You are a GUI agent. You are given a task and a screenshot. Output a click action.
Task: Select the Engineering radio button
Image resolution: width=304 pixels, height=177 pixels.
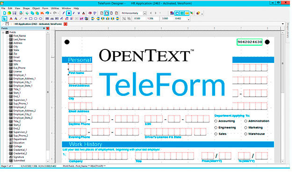[216, 128]
